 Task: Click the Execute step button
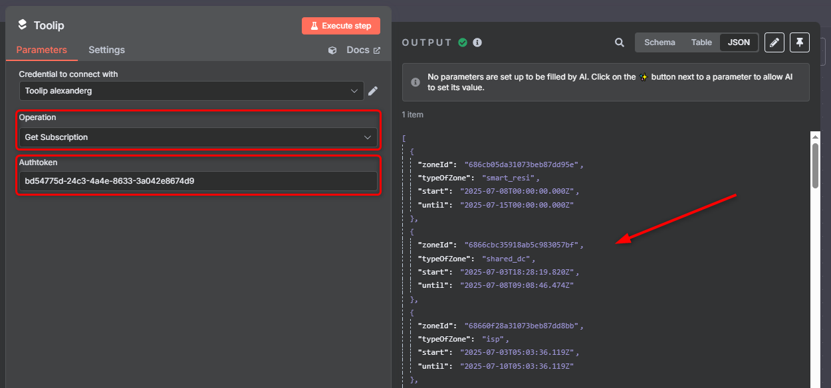(x=341, y=26)
